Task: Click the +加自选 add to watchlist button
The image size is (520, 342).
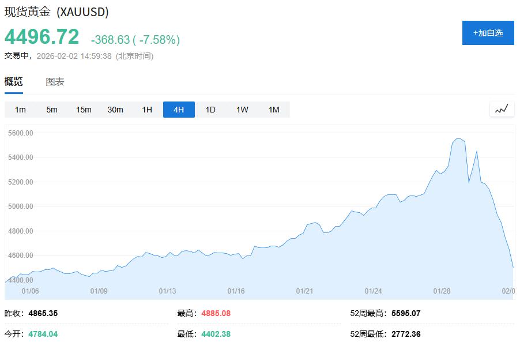Action: click(488, 33)
